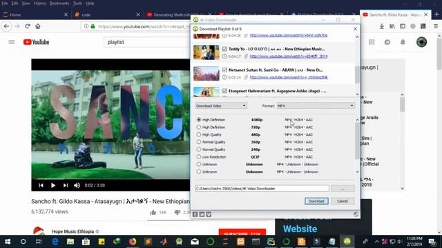Open Firefox from taskbar

[133, 242]
